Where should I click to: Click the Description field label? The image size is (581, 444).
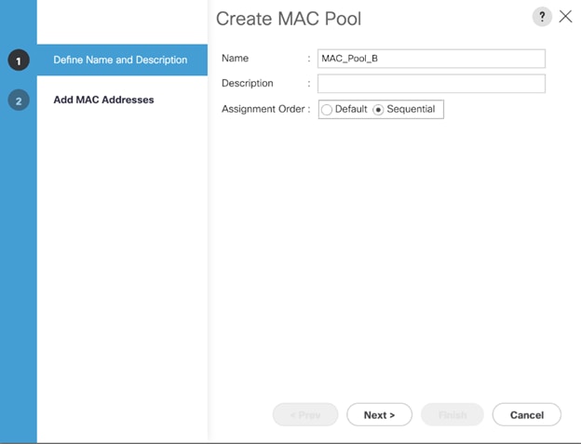247,84
